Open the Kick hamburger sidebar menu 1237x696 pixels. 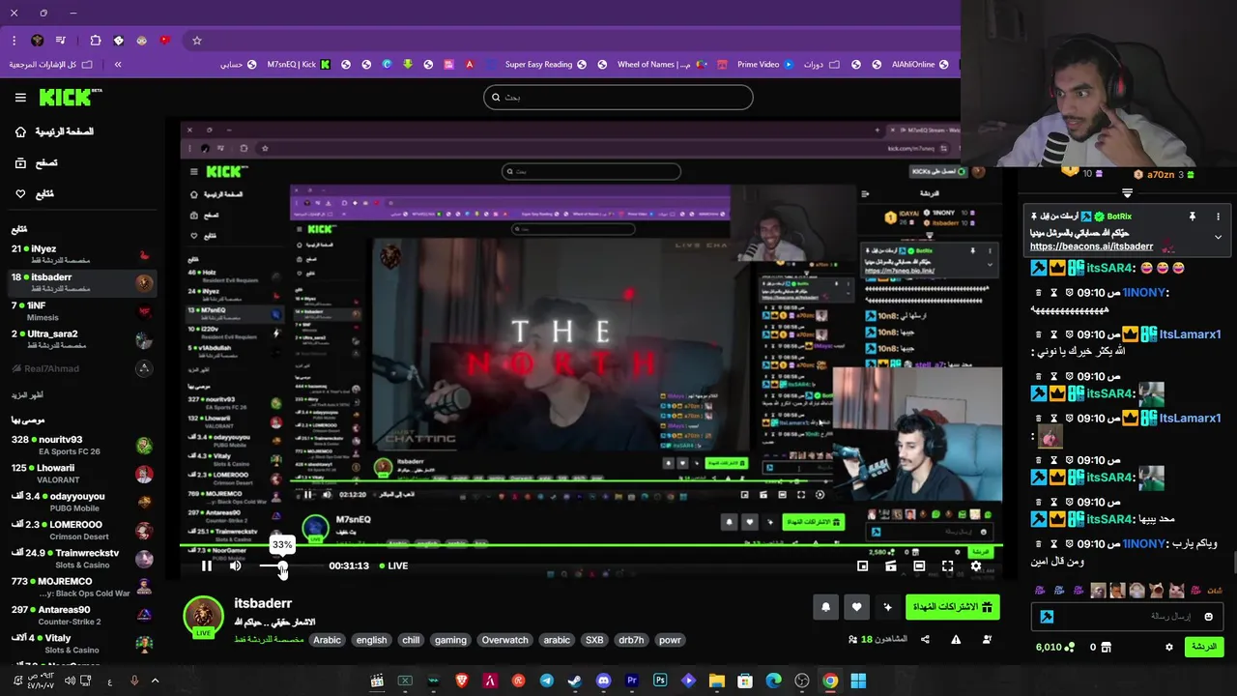20,98
